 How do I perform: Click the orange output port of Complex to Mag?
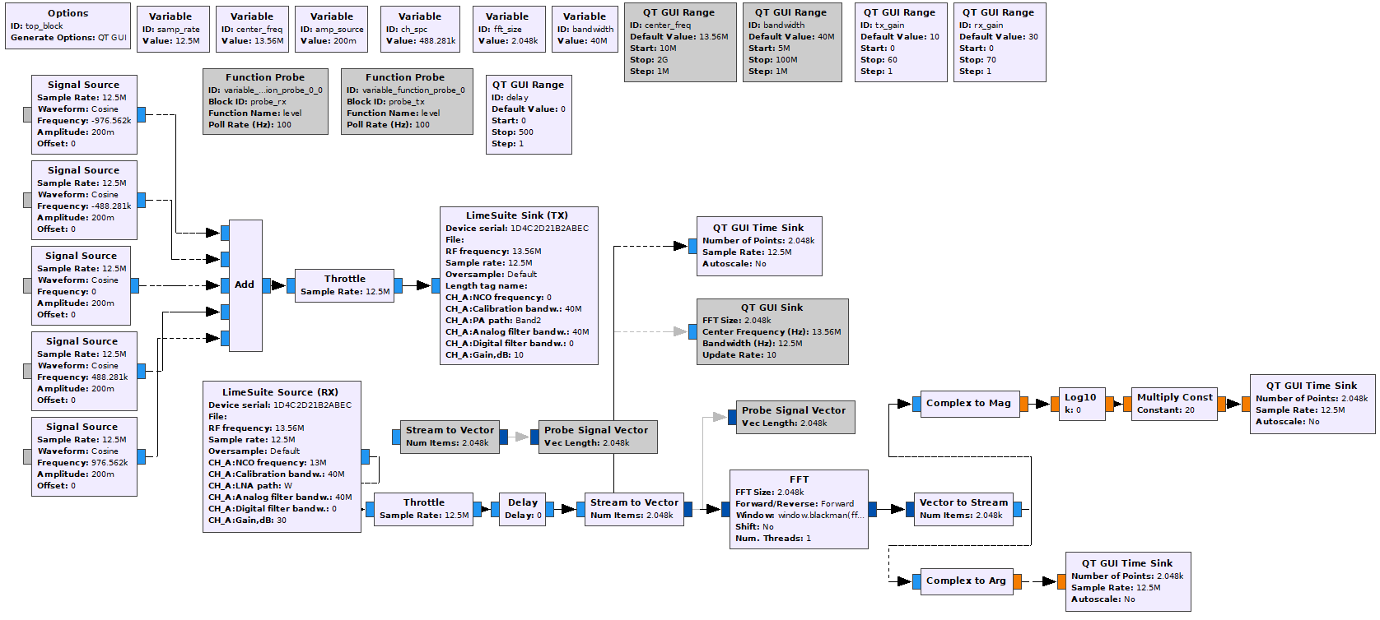(1023, 404)
